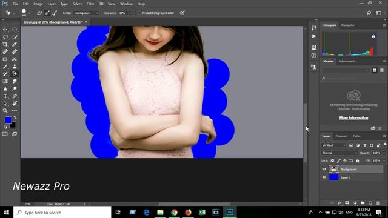Screen dimensions: 388x218
Task: Select the Eyedropper tool
Action: 15,44
